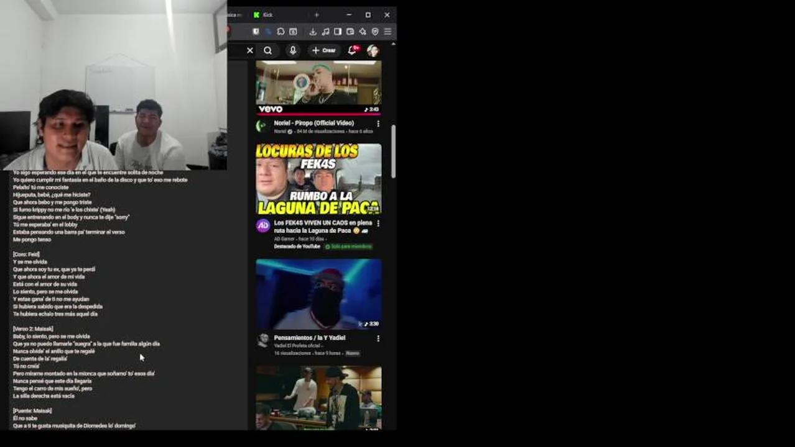Screen dimensions: 795x447
Task: Click the AD Gamer channel avatar
Action: pyautogui.click(x=263, y=225)
